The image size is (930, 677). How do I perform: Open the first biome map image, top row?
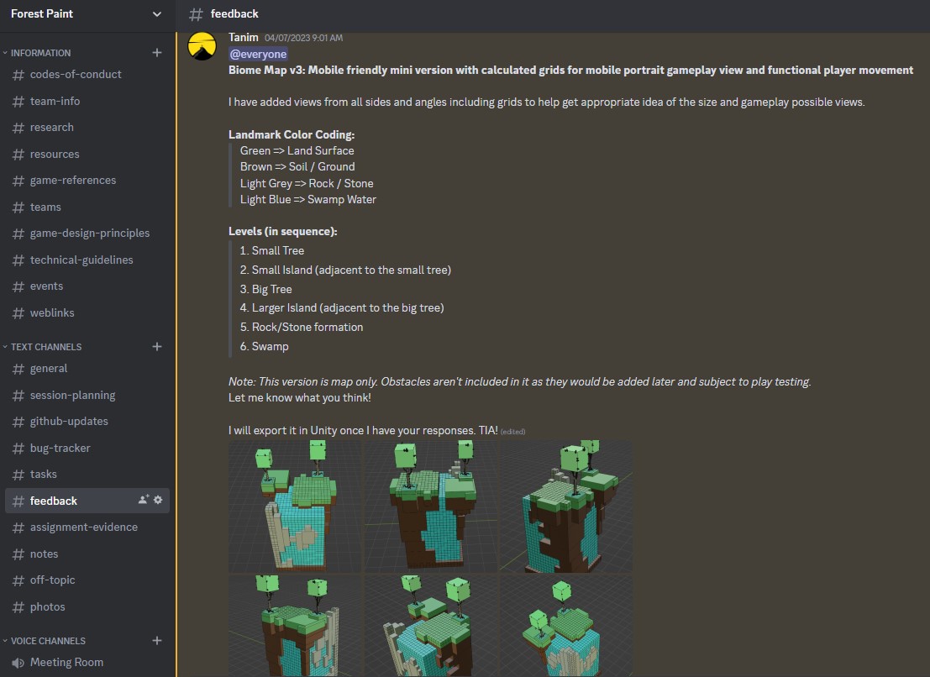(295, 506)
